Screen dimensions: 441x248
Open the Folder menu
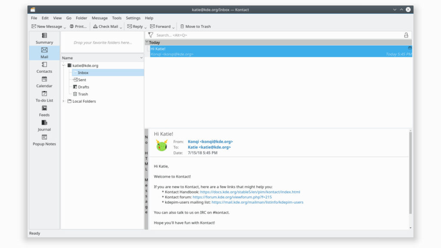[x=81, y=18]
